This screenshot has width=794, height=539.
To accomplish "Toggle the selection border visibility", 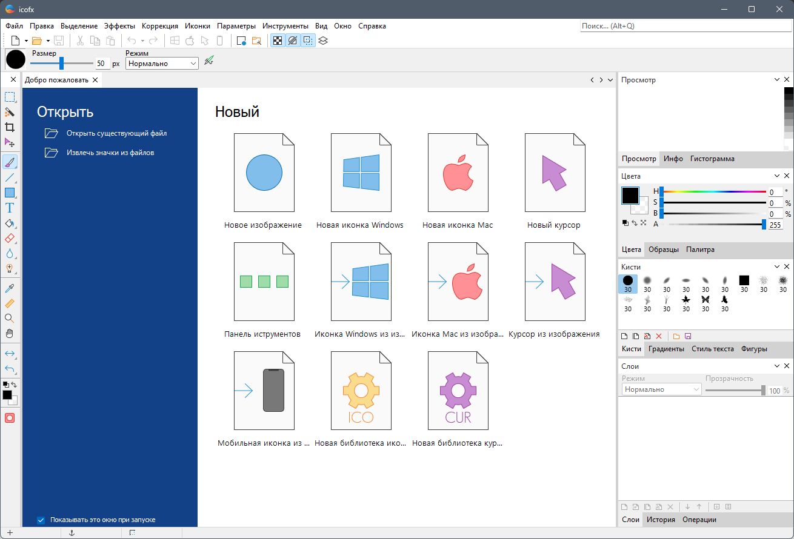I will click(308, 41).
